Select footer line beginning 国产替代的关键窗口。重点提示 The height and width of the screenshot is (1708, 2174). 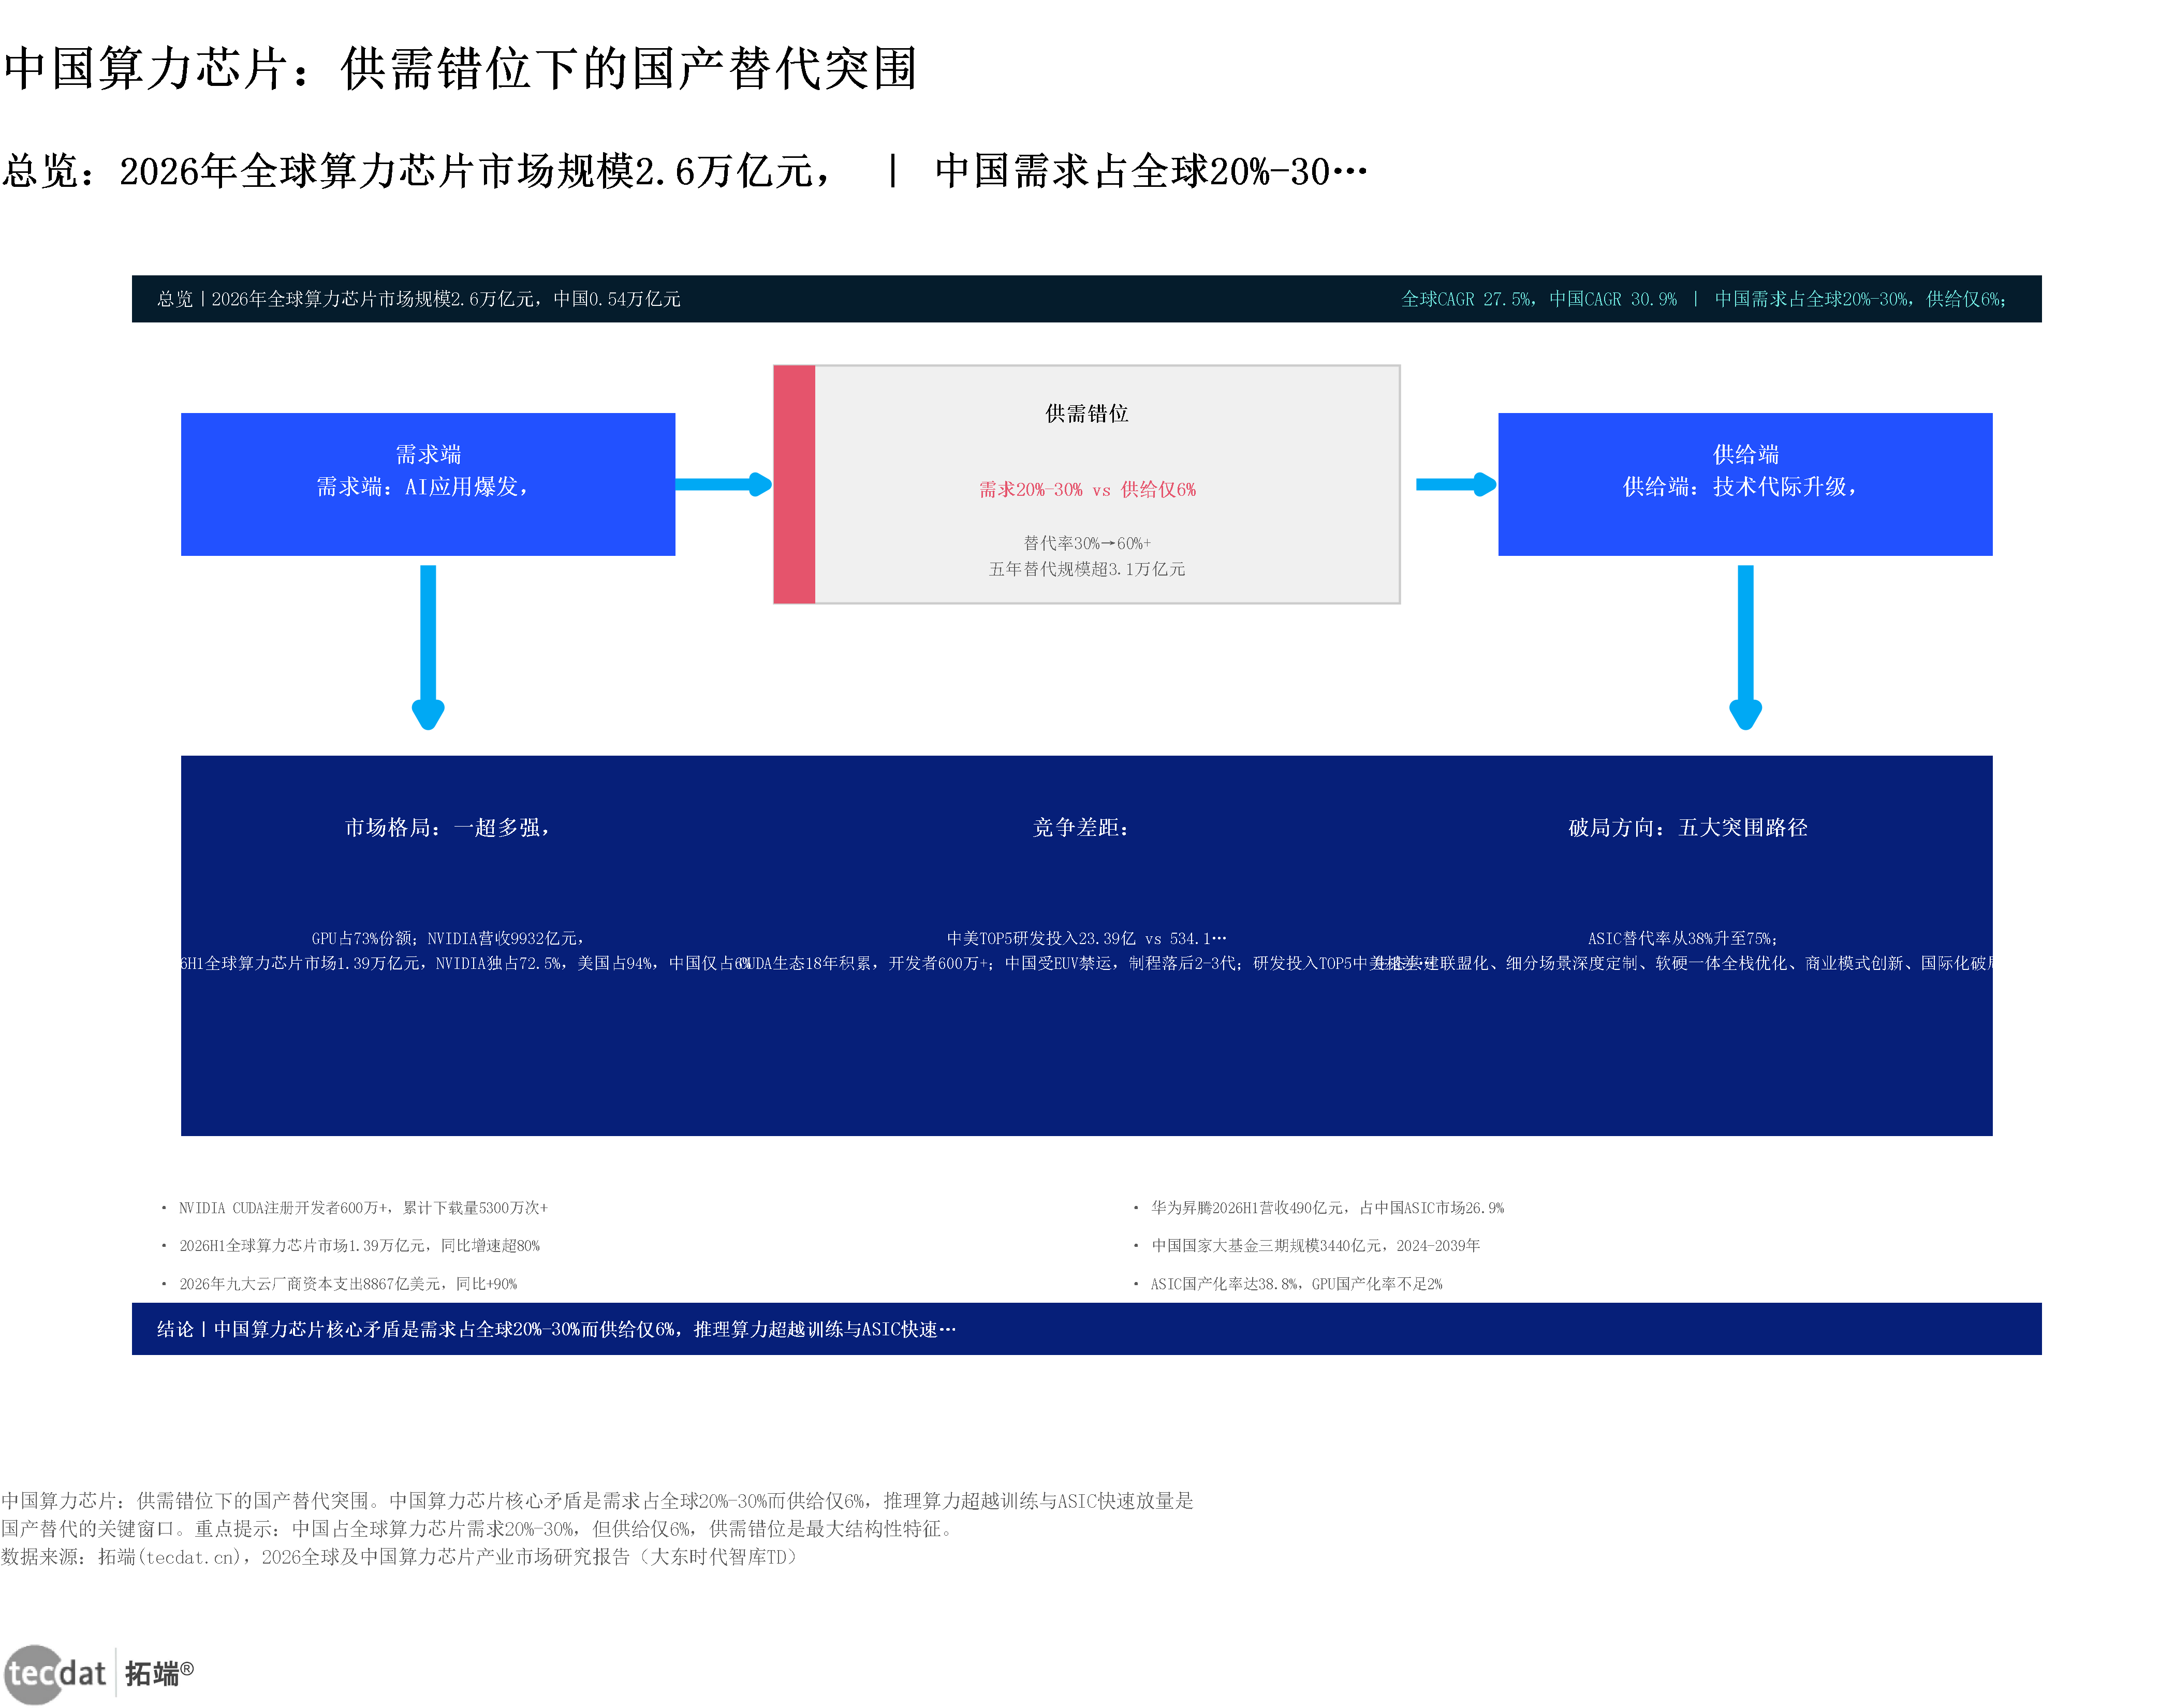click(479, 1529)
